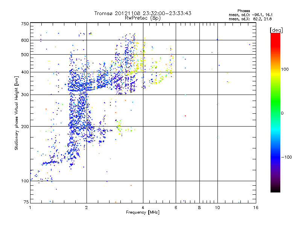
Task: Click the x-axis tick label '1'
Action: pyautogui.click(x=30, y=208)
